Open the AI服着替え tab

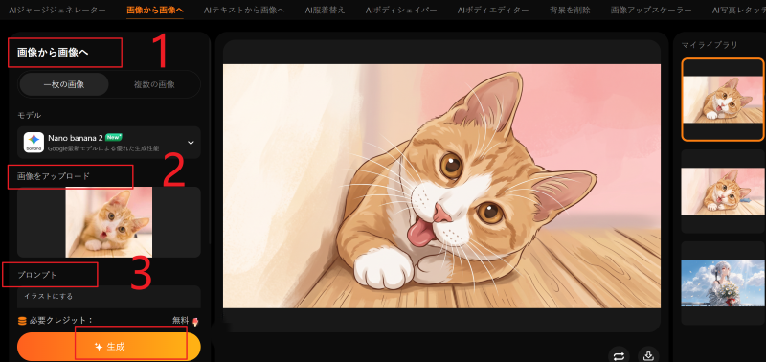pos(325,10)
